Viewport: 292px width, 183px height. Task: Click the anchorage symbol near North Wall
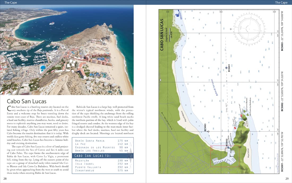click(x=242, y=119)
